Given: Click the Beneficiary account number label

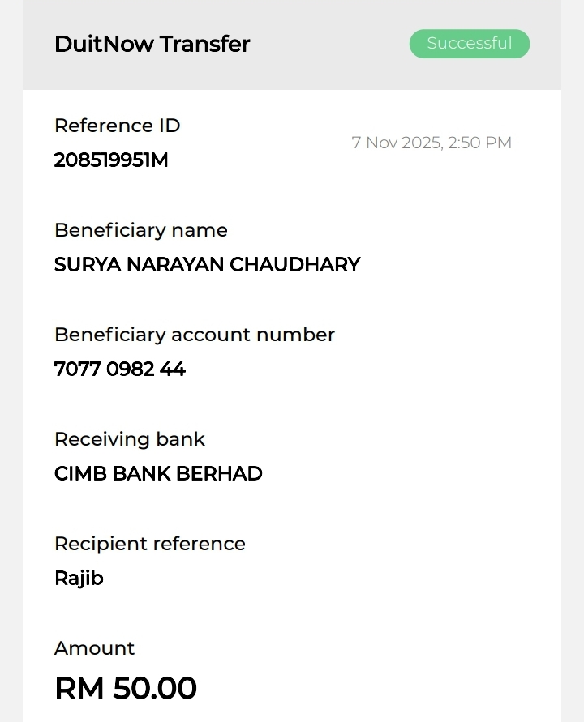Looking at the screenshot, I should pyautogui.click(x=194, y=335).
